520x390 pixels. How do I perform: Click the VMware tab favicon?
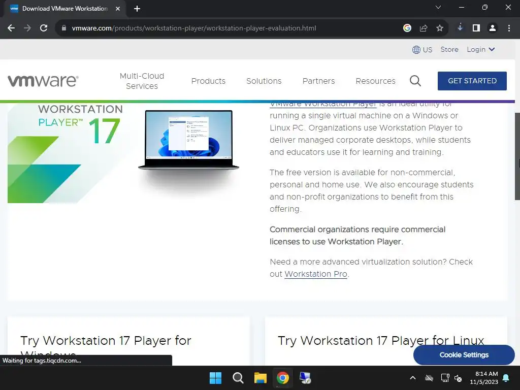pyautogui.click(x=14, y=9)
